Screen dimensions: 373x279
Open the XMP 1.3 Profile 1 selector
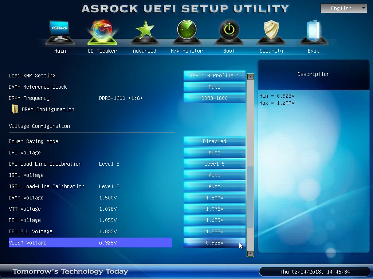click(214, 76)
